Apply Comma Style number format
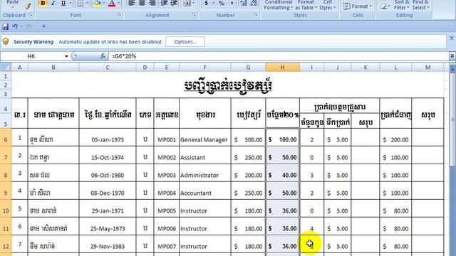The width and height of the screenshot is (456, 256). (x=232, y=3)
